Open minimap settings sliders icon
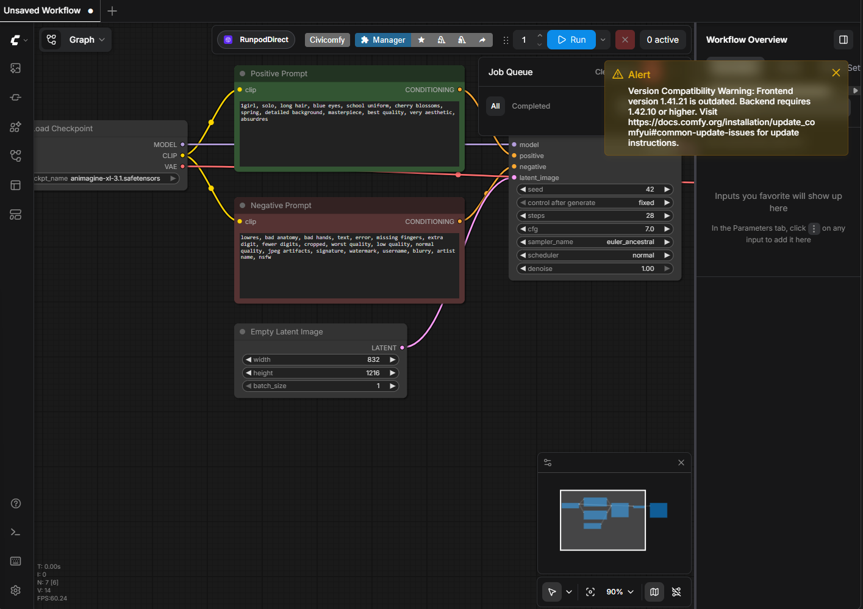This screenshot has height=609, width=863. click(548, 463)
